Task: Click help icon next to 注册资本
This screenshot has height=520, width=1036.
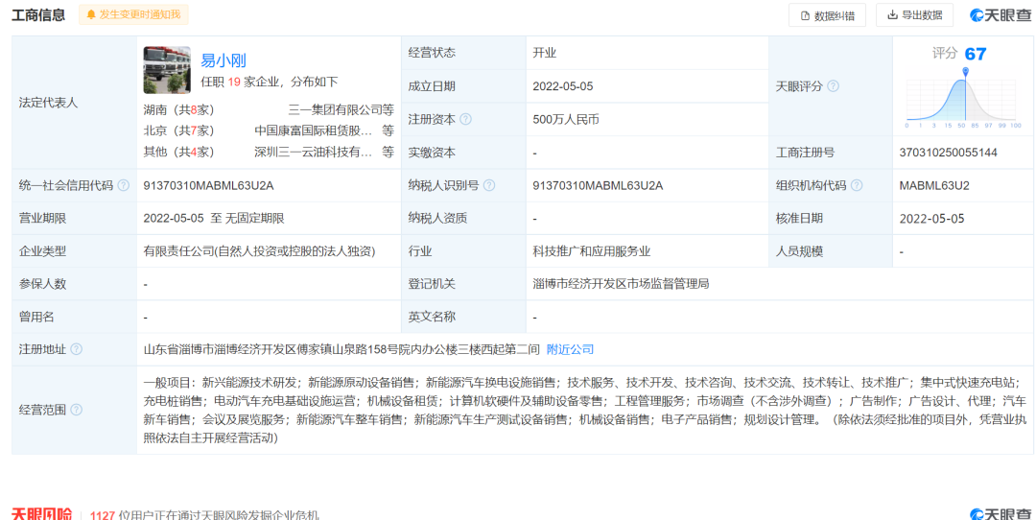Action: [466, 120]
